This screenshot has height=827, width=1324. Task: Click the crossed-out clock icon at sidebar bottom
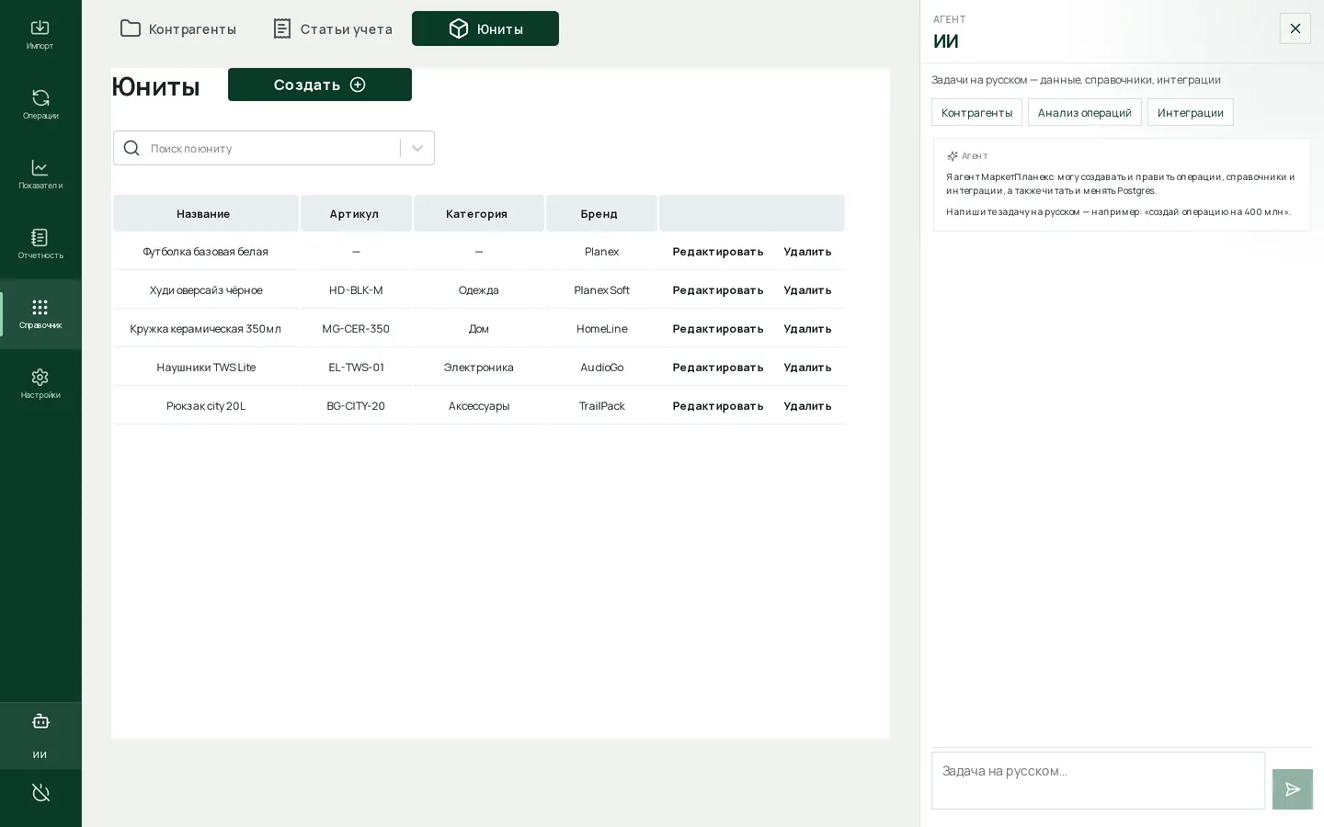coord(40,793)
